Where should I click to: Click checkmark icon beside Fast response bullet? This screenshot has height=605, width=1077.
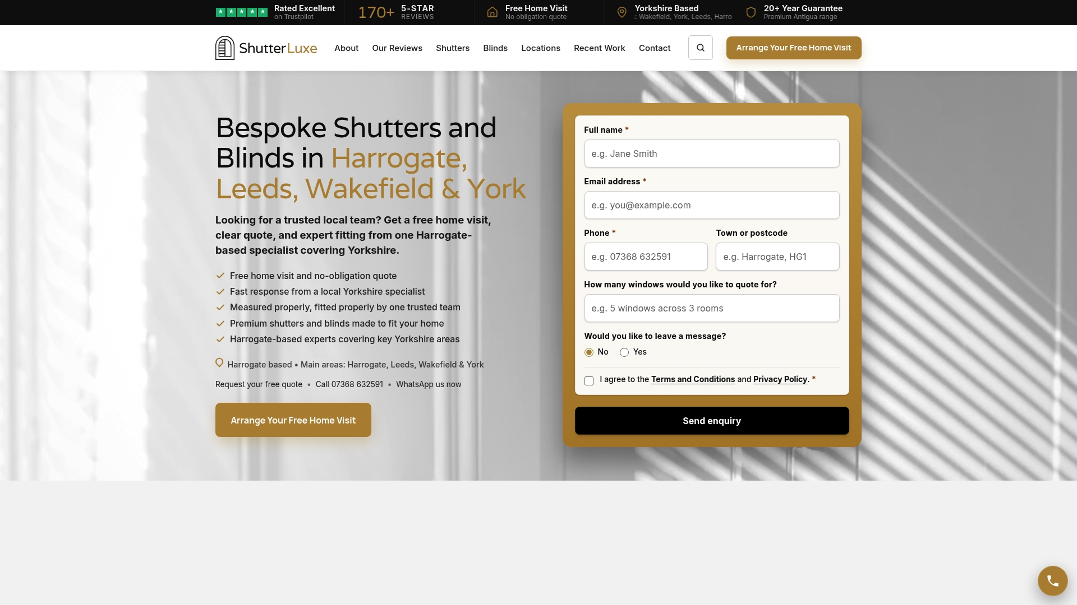tap(220, 291)
